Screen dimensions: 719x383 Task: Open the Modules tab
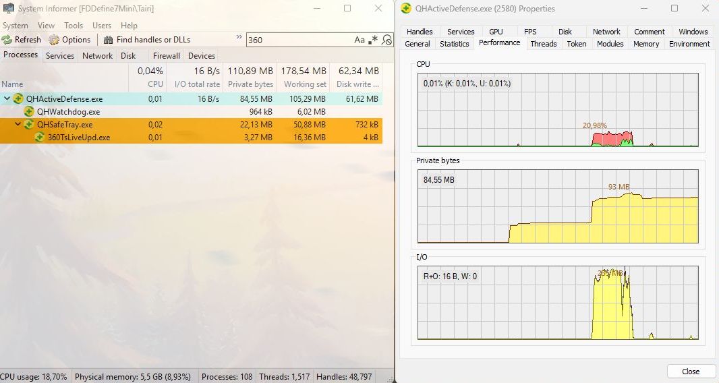[x=610, y=44]
